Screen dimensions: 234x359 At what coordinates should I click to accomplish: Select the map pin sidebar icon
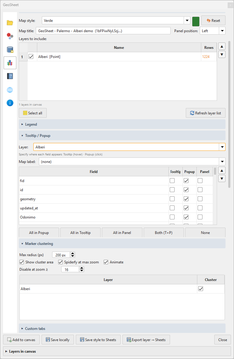[x=10, y=63]
